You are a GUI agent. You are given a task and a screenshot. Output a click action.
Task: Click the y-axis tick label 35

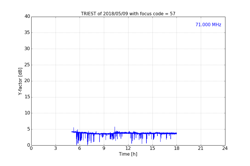coord(27,33)
